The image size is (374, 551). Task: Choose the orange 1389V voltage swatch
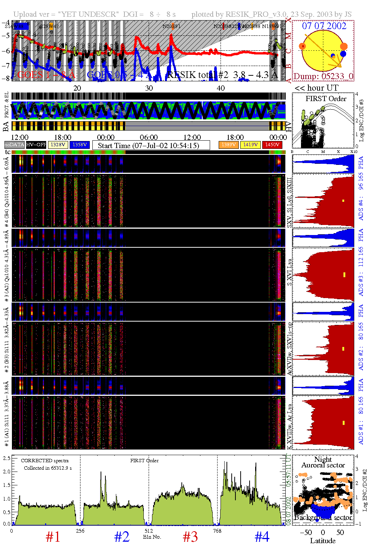228,145
